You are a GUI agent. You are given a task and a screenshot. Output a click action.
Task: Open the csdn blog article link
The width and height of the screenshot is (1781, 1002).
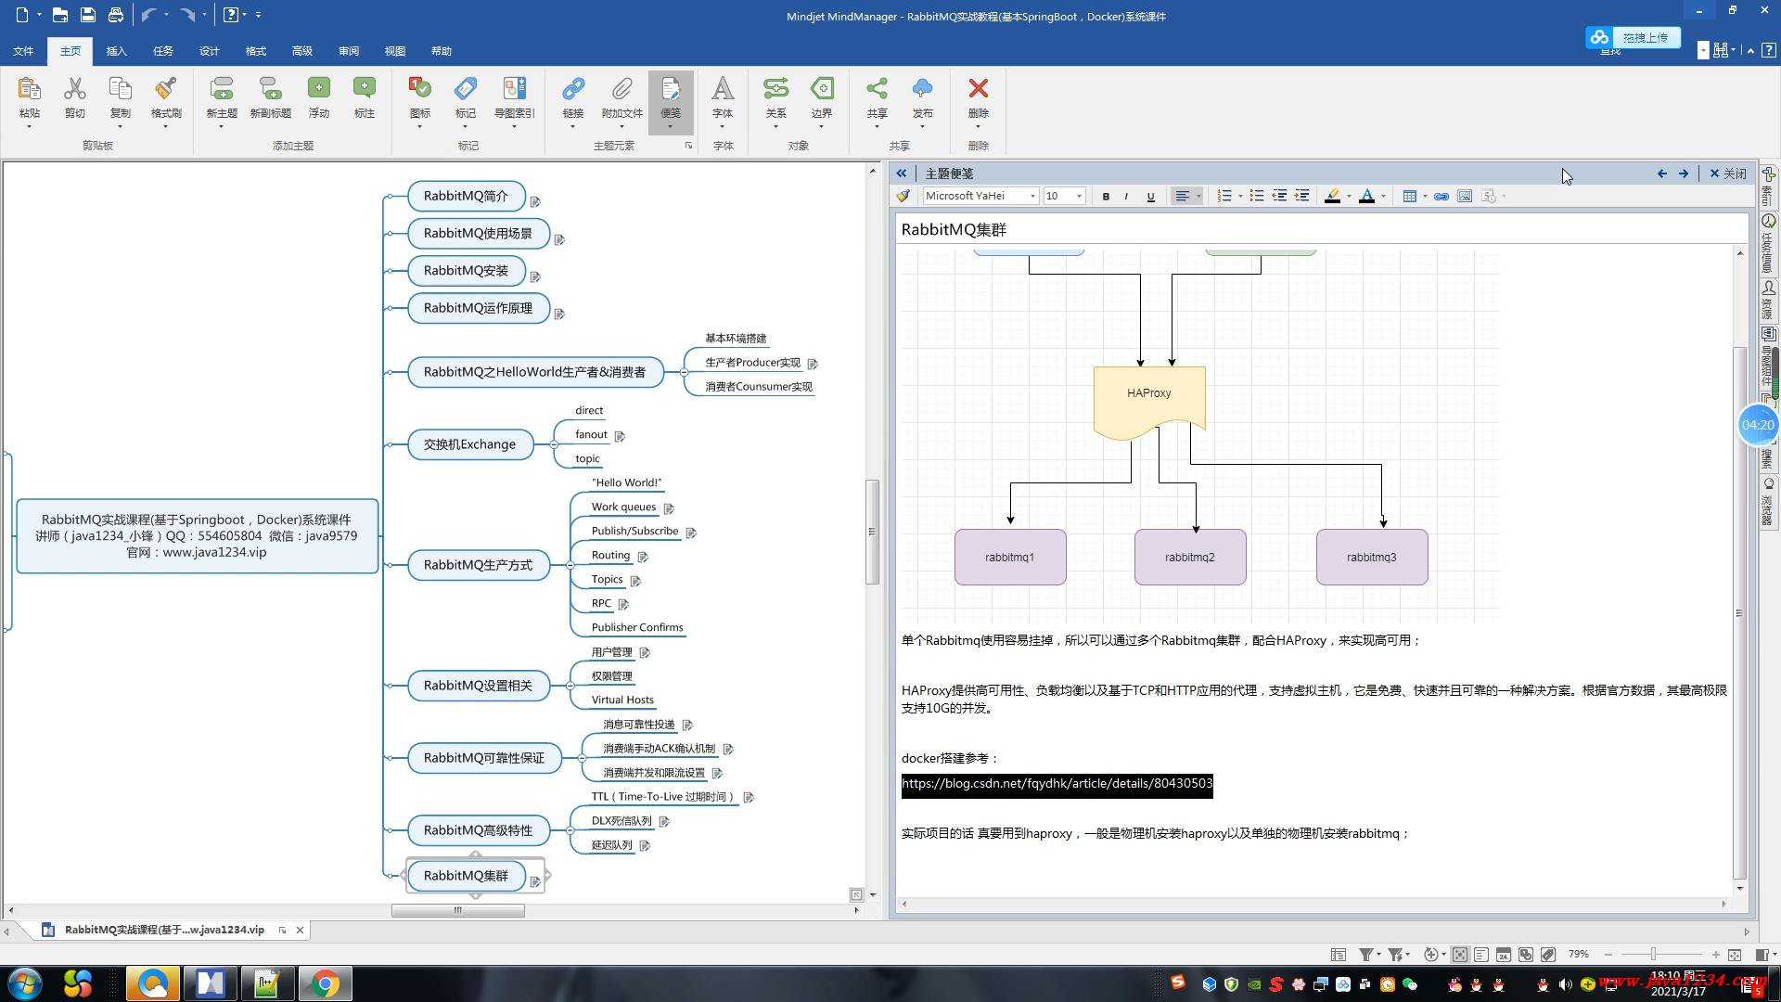[1057, 784]
